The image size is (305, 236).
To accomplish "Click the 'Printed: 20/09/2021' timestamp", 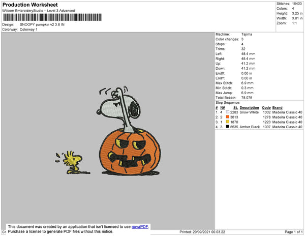I will [x=202, y=232].
